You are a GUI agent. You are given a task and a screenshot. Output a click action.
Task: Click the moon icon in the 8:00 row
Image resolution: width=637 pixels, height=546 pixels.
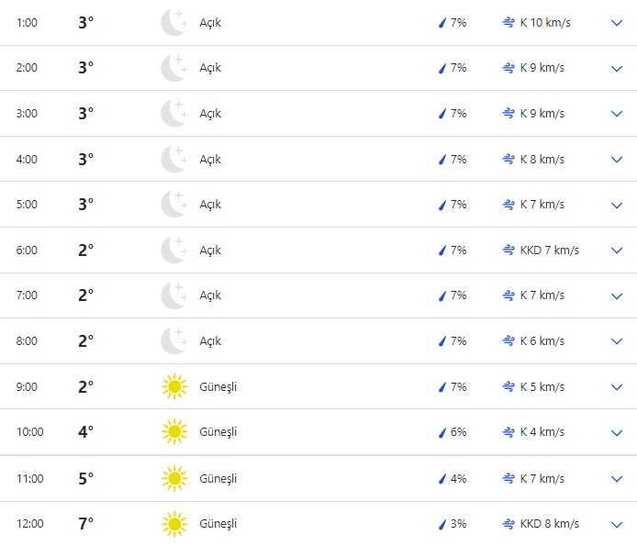[173, 340]
